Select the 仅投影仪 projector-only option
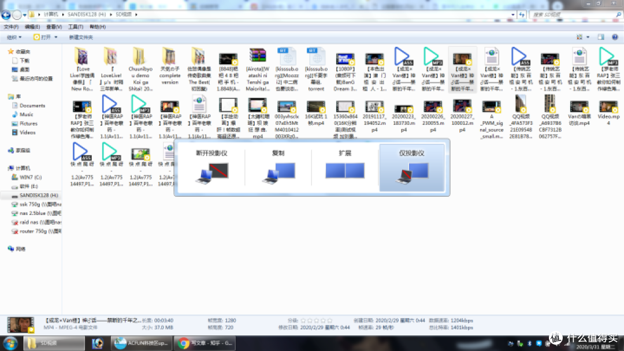 (412, 168)
